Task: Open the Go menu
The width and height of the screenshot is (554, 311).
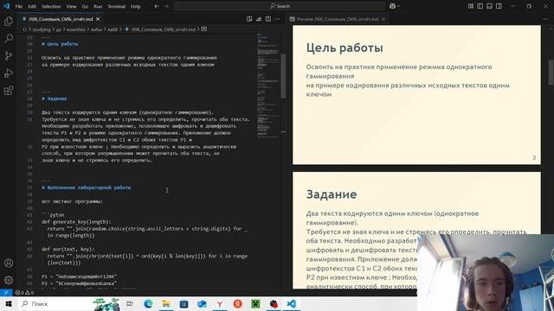Action: pos(85,6)
